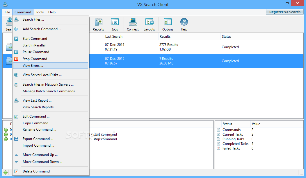The height and width of the screenshot is (178, 306).
Task: Click the icon beside View Server Local Disks
Action: (16, 75)
